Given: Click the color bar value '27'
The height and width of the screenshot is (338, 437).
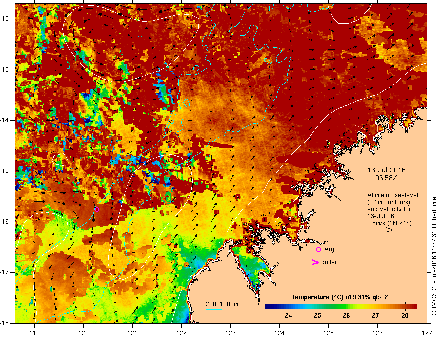Looking at the screenshot, I should pyautogui.click(x=376, y=316).
